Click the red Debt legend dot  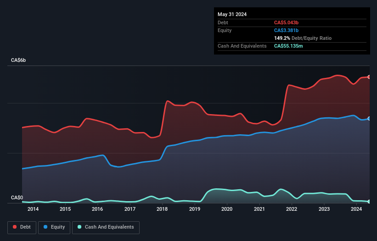point(15,227)
